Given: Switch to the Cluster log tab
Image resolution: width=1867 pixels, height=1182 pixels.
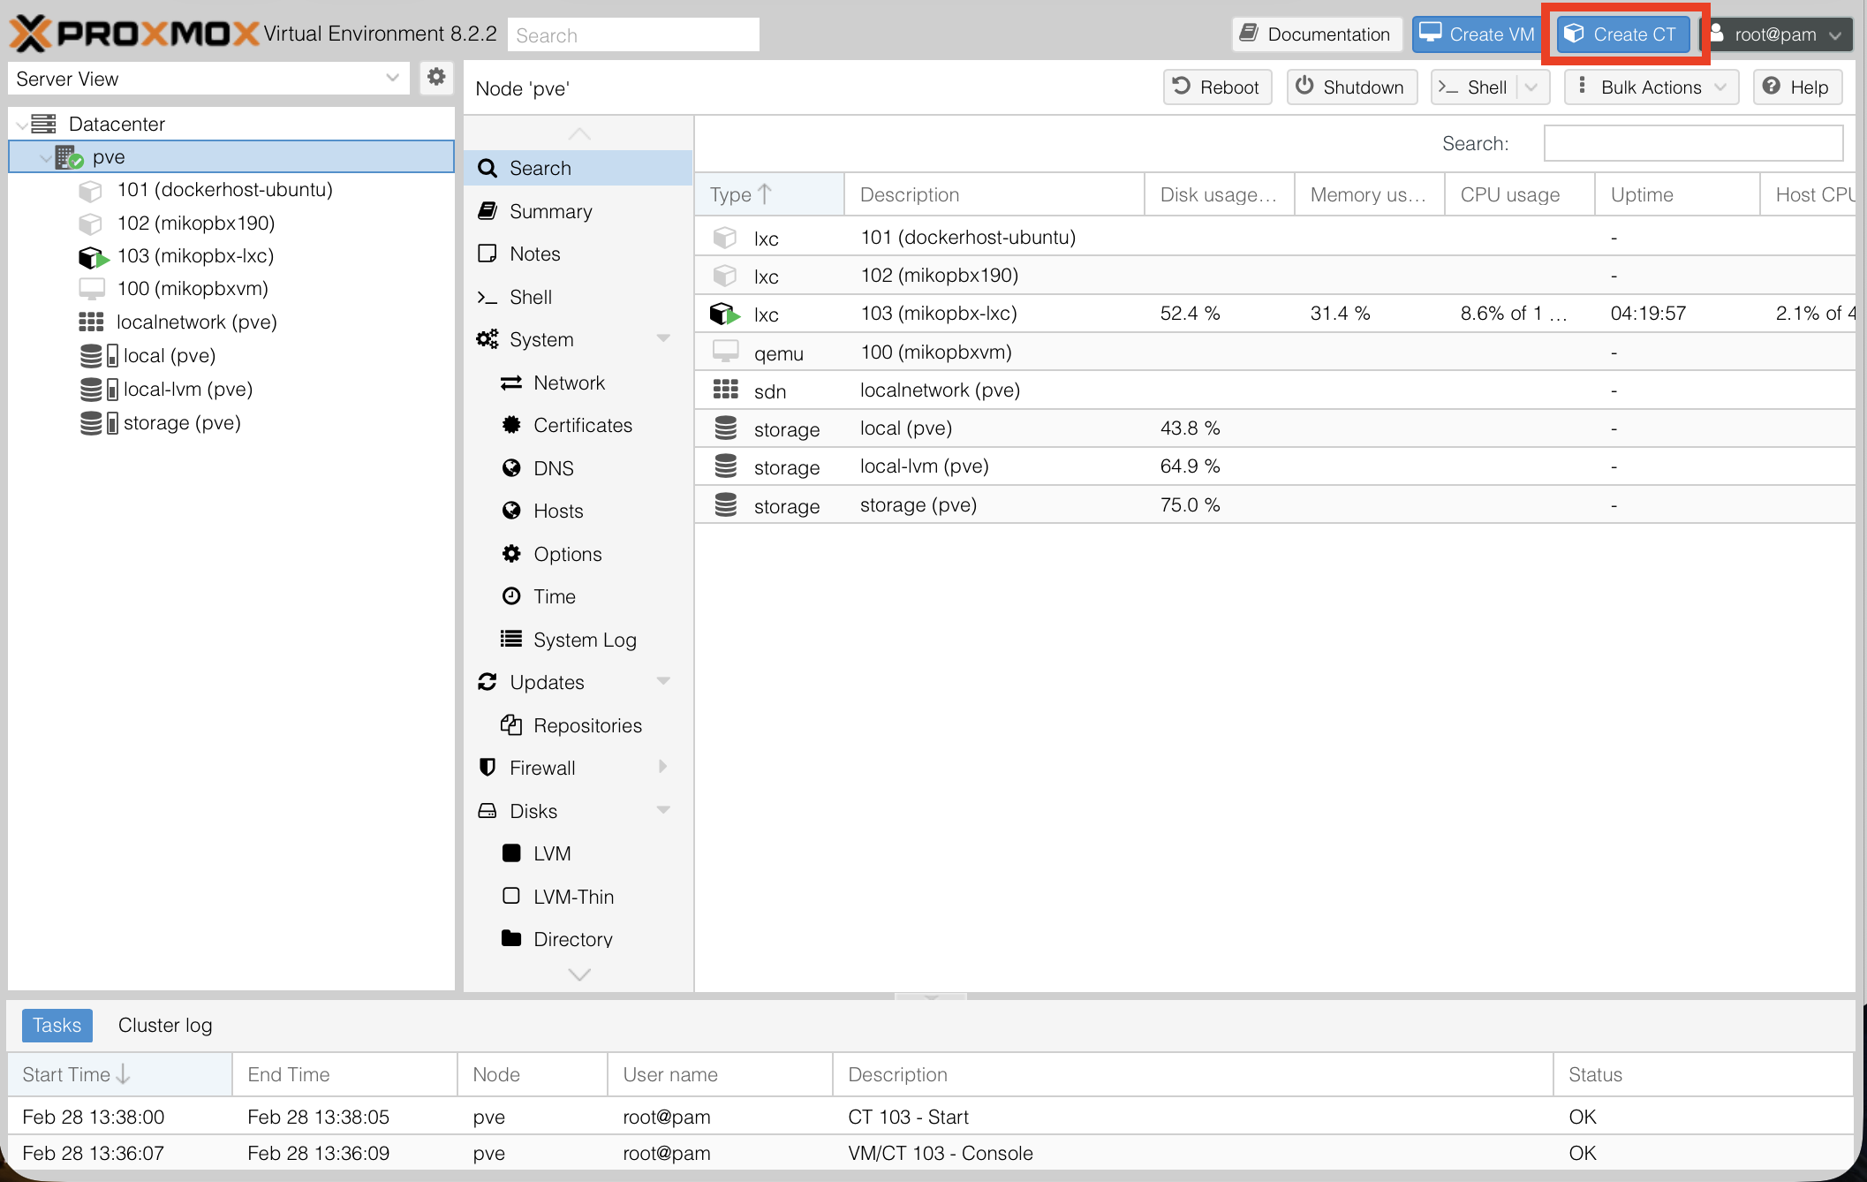Looking at the screenshot, I should 165,1026.
